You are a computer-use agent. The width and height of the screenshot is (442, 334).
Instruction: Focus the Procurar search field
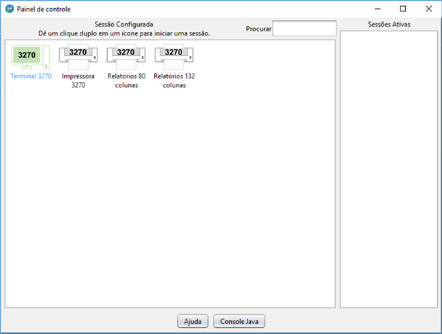pos(304,29)
